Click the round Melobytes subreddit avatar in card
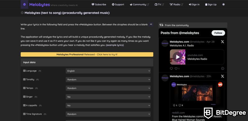The image size is (248, 121). point(174,85)
